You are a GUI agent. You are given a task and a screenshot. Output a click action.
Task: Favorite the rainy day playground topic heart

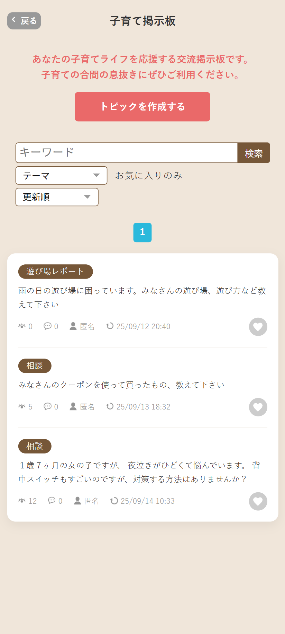coord(258,327)
